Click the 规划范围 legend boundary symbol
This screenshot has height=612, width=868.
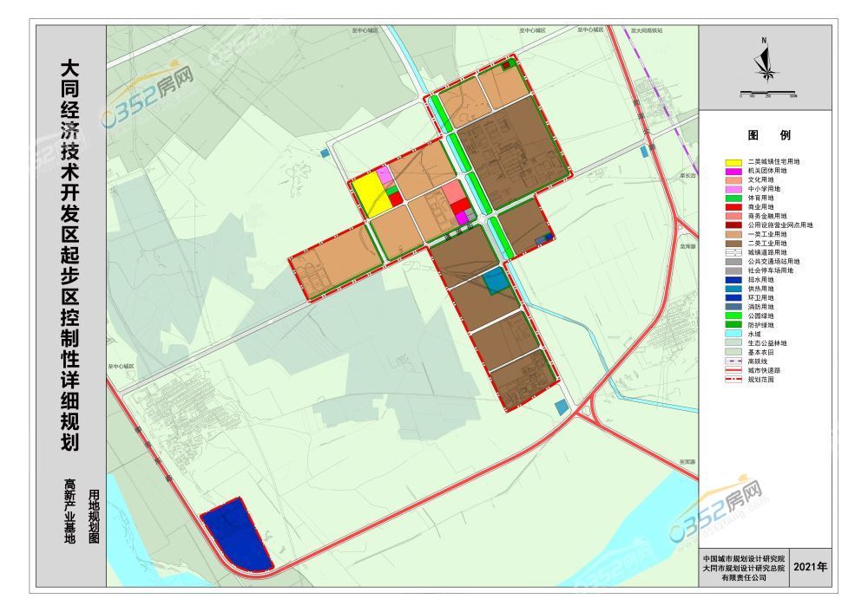[735, 379]
